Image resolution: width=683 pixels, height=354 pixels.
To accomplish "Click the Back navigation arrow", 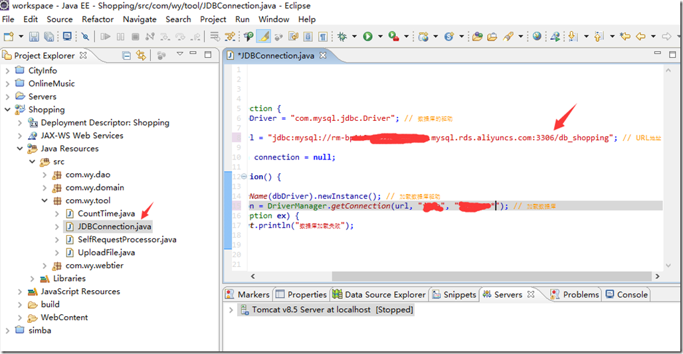I will tap(640, 37).
